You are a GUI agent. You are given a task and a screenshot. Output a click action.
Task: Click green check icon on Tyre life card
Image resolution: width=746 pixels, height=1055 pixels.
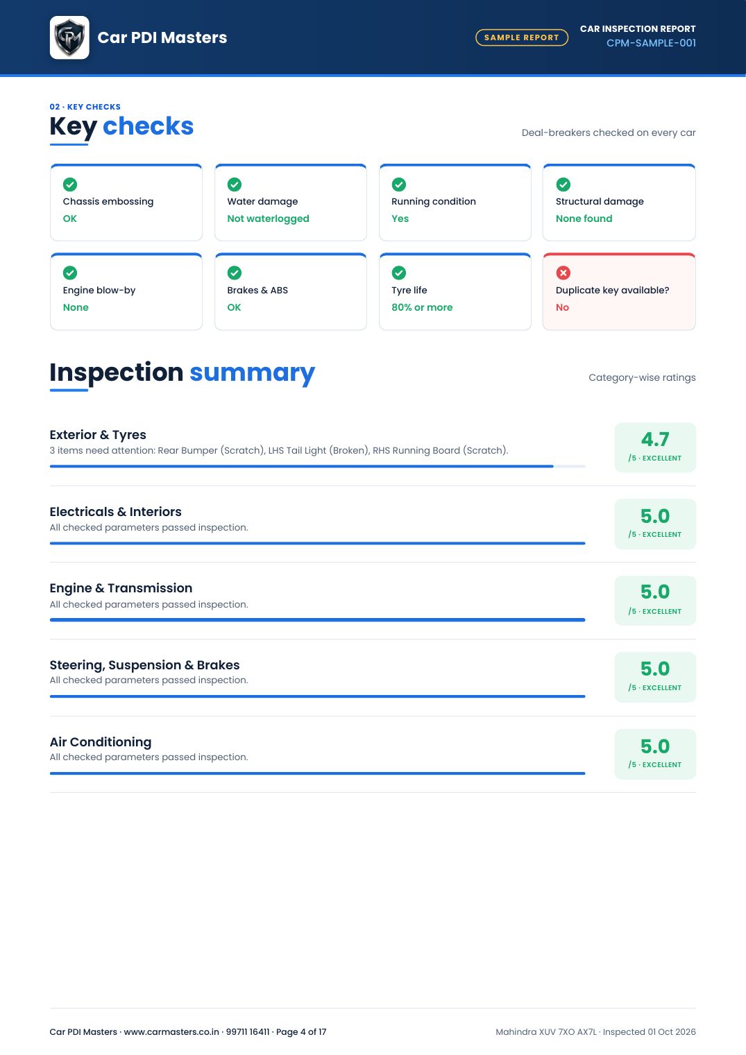click(399, 273)
